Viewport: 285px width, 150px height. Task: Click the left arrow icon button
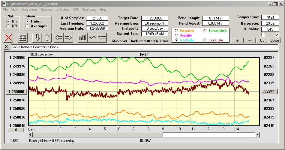point(59,37)
